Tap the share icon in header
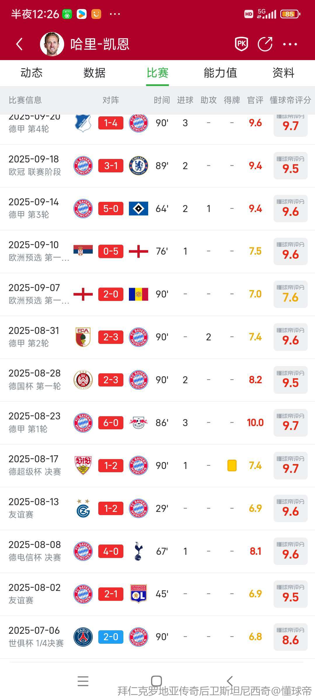Image resolution: width=315 pixels, height=700 pixels. 265,44
